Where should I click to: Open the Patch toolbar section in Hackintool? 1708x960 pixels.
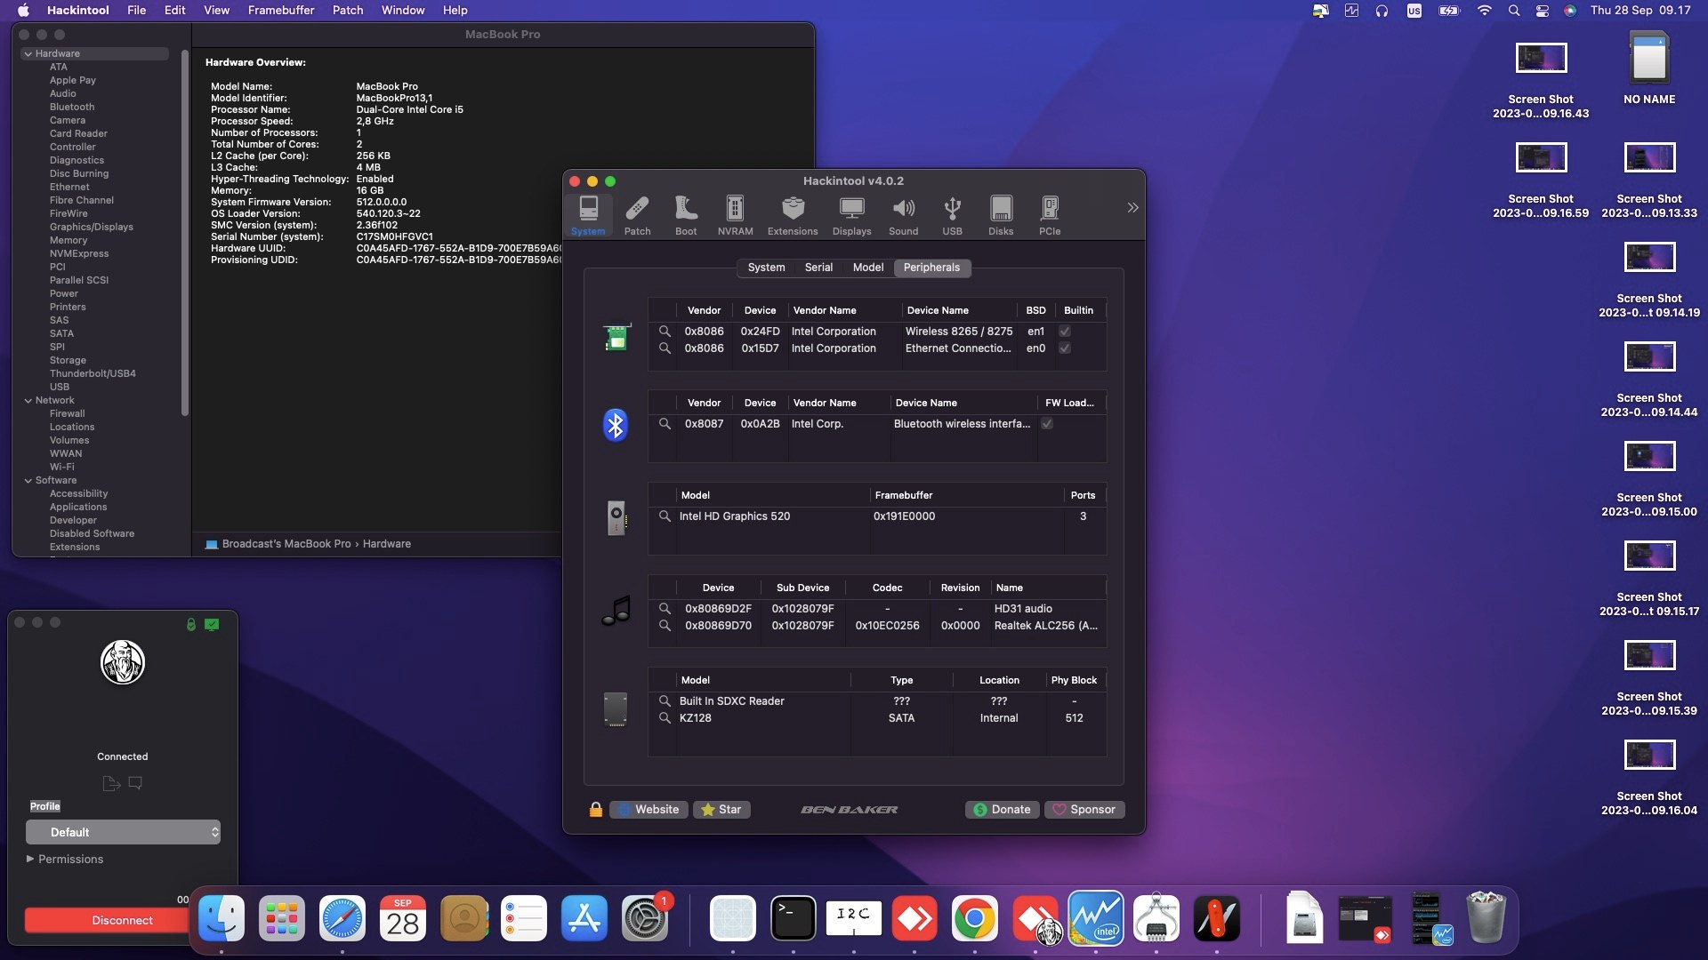pos(637,216)
